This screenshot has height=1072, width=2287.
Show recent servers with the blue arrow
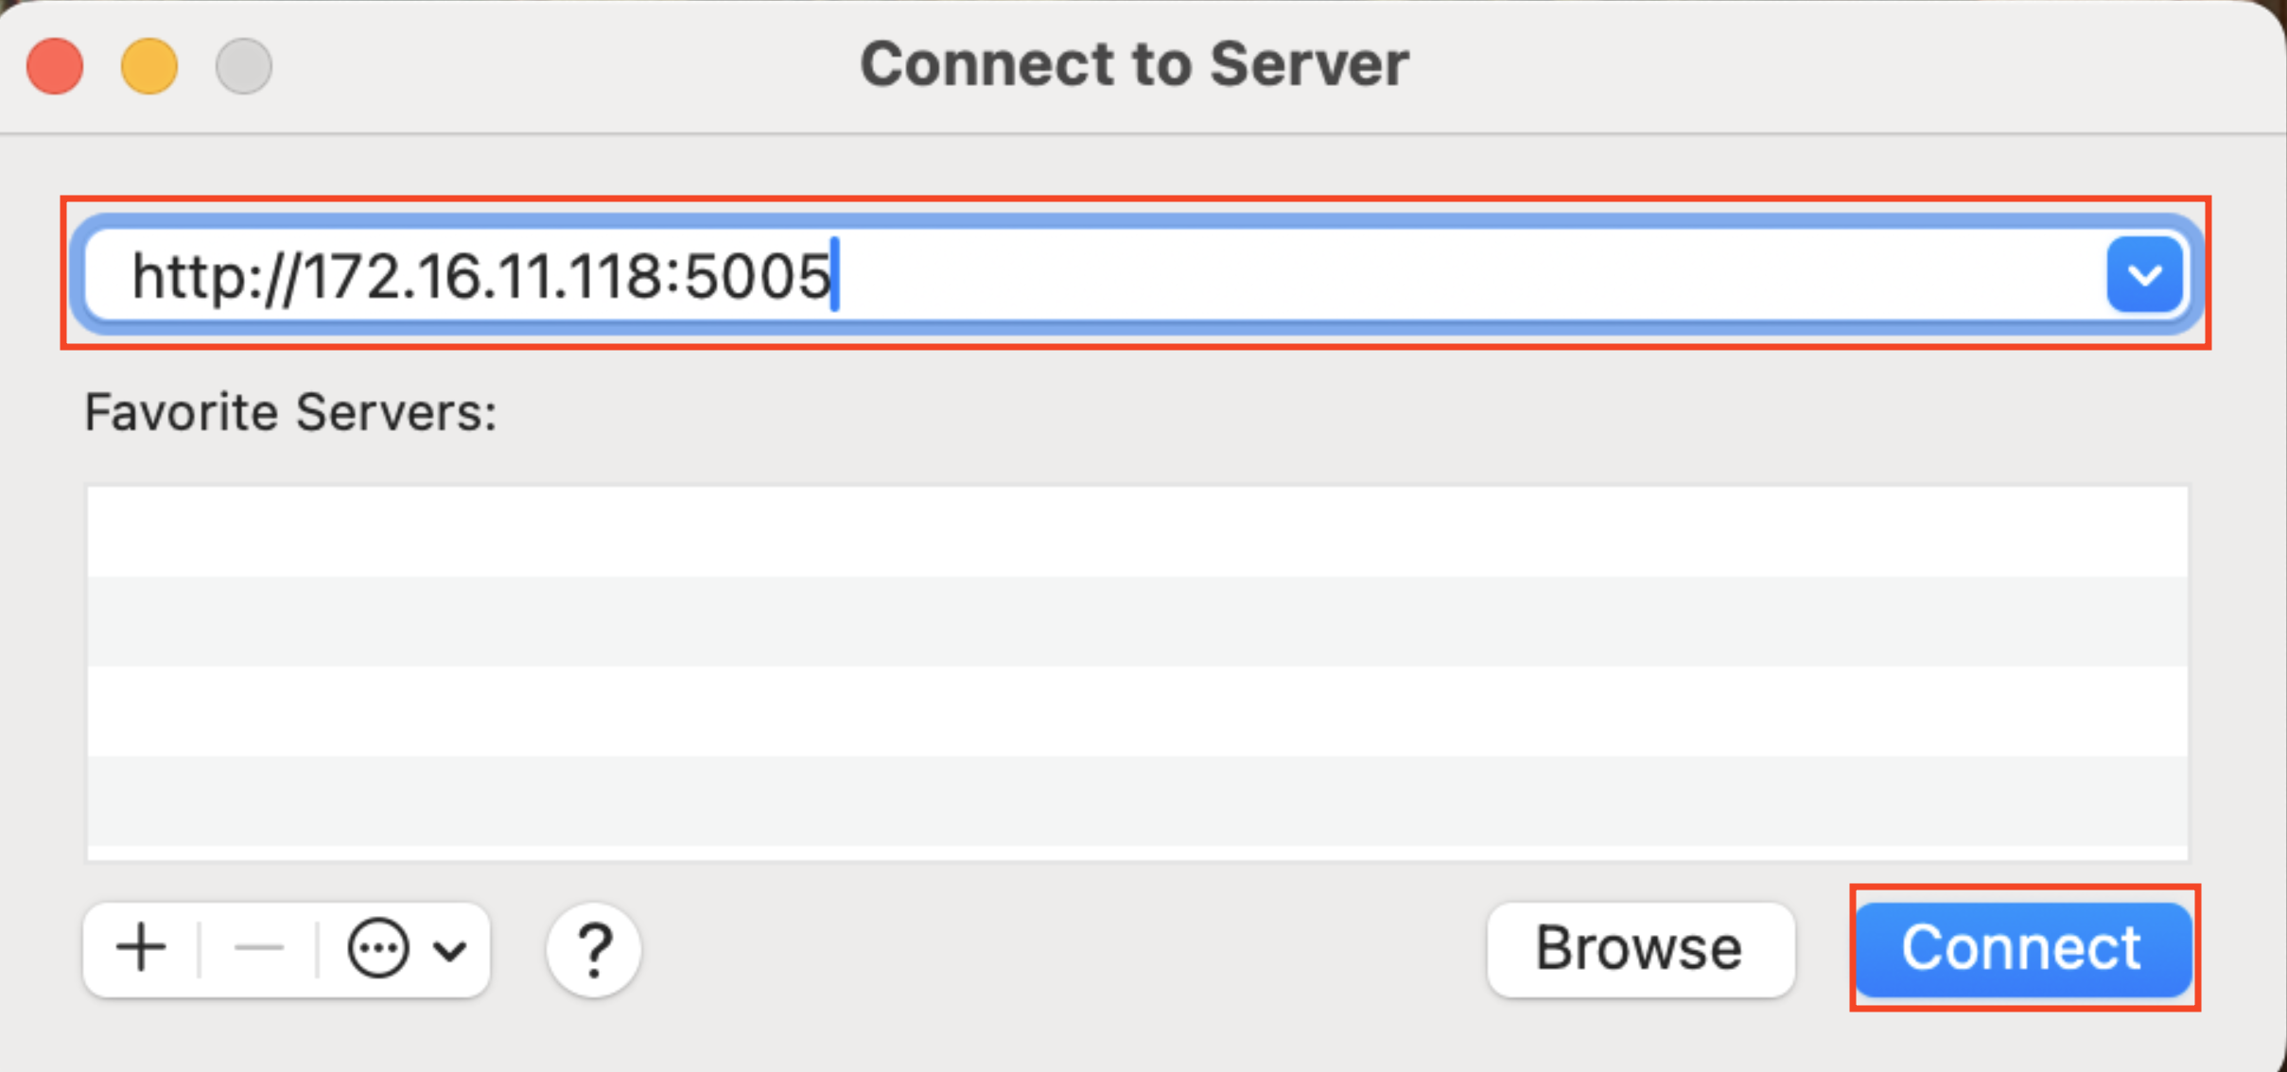pos(2144,275)
